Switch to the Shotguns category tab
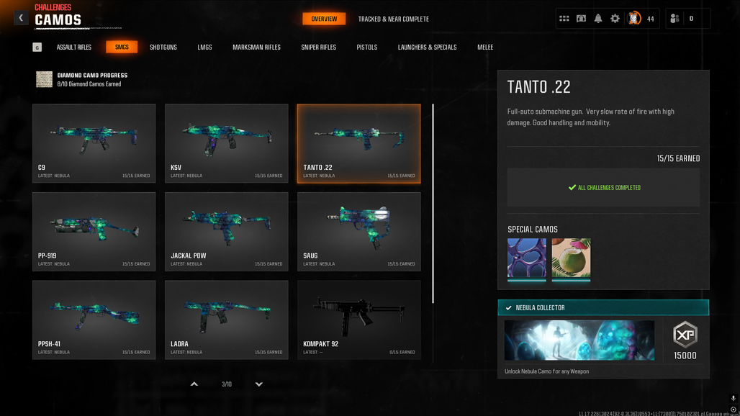 tap(163, 48)
